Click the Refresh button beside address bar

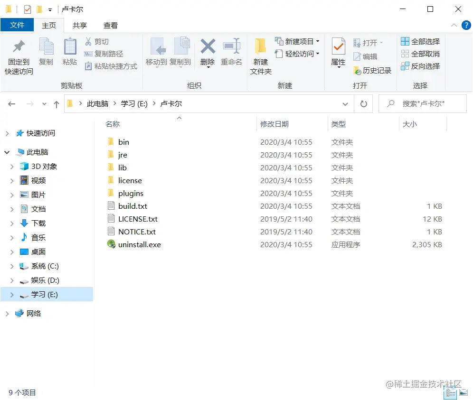click(364, 104)
